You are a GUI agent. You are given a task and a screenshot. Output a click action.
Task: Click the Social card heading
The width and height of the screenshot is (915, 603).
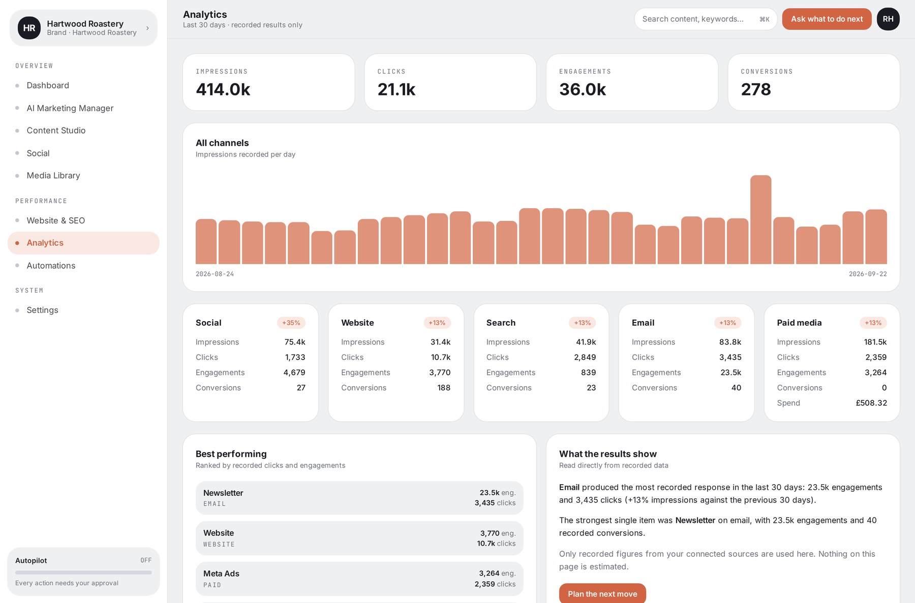208,323
